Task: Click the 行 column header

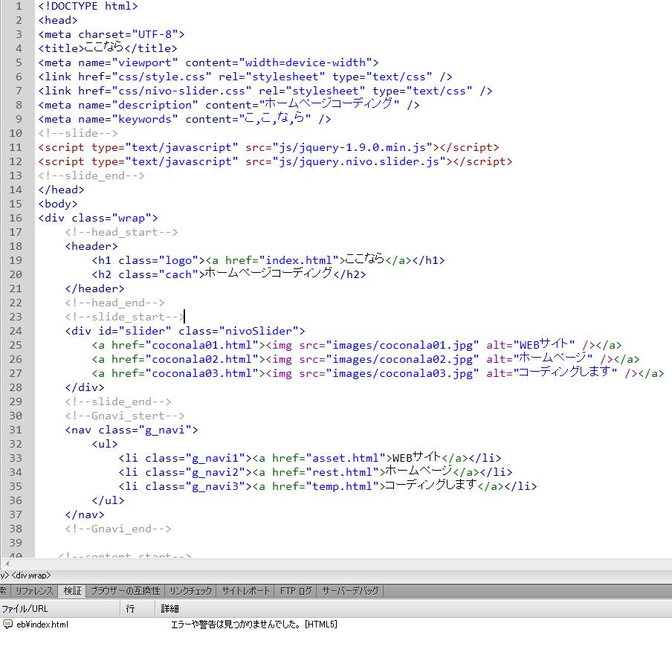Action: coord(138,609)
